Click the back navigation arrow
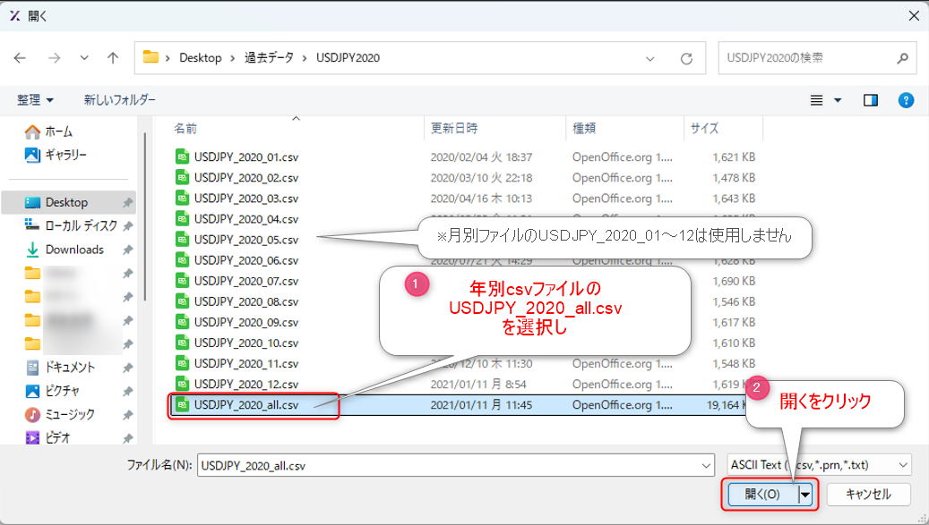 [x=20, y=57]
